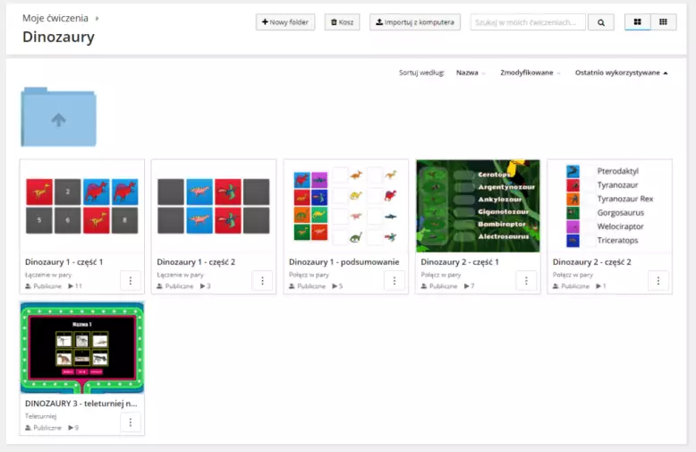Click Publiczne label on Dinozaury 1 - podsumowanie
Screen dimensions: 696x452
click(x=311, y=286)
